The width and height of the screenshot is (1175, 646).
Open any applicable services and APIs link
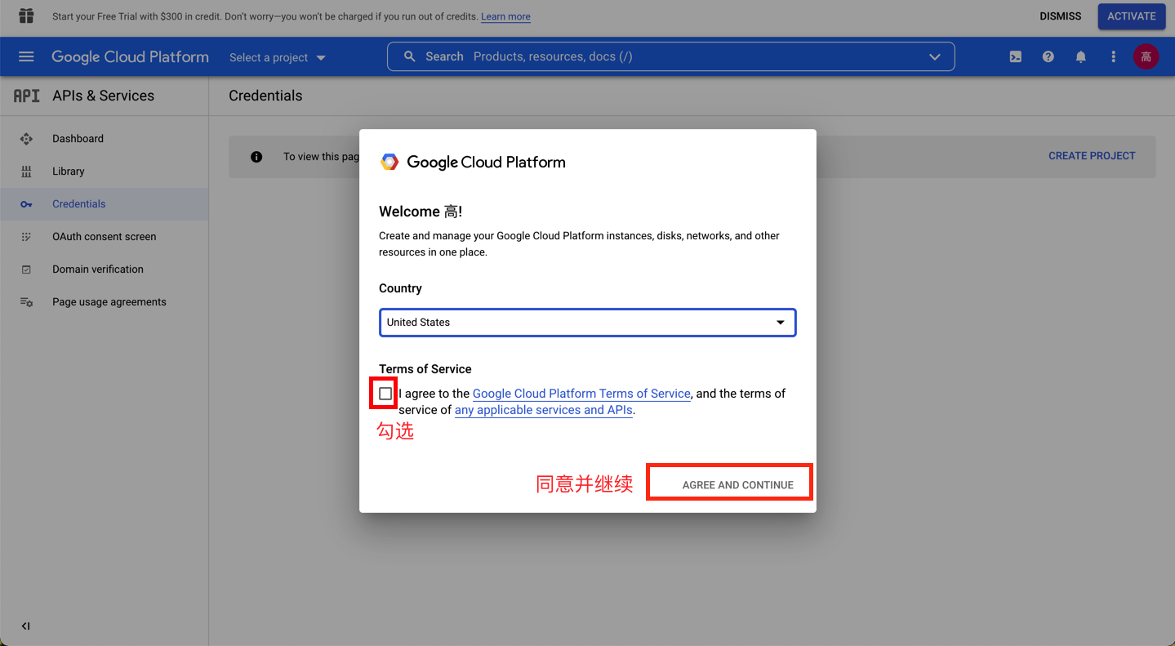point(544,410)
